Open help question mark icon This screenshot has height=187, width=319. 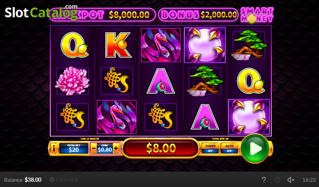pos(264,180)
